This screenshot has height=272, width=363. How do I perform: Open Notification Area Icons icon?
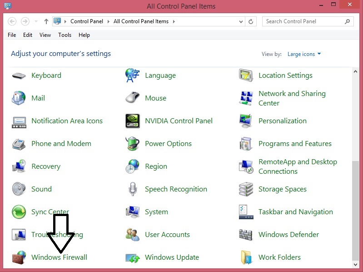coord(19,122)
